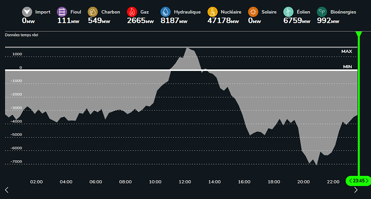Go to previous day with left arrow
This screenshot has width=371, height=199.
click(x=6, y=190)
